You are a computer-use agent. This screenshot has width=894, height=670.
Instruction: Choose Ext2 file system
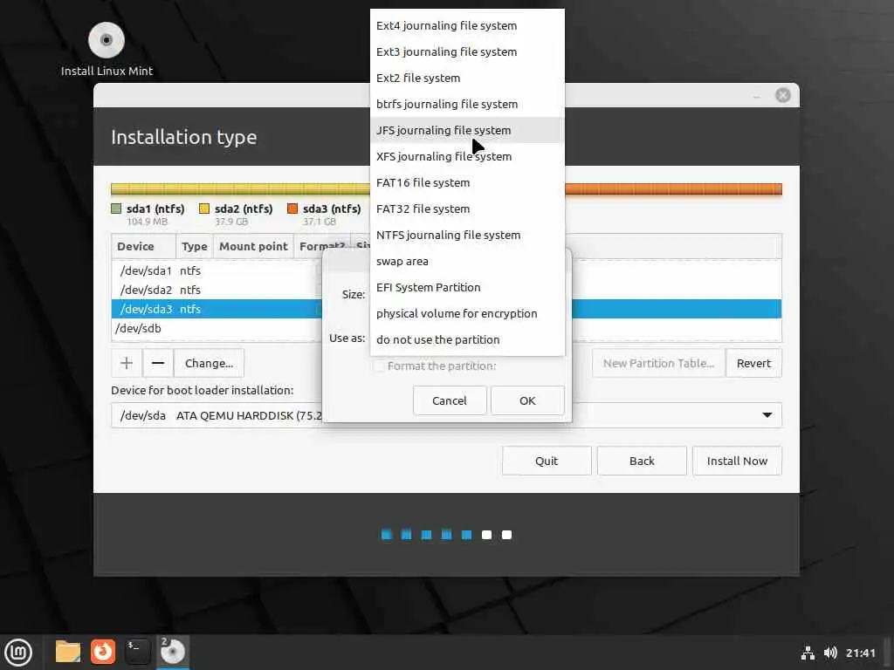[x=467, y=78]
